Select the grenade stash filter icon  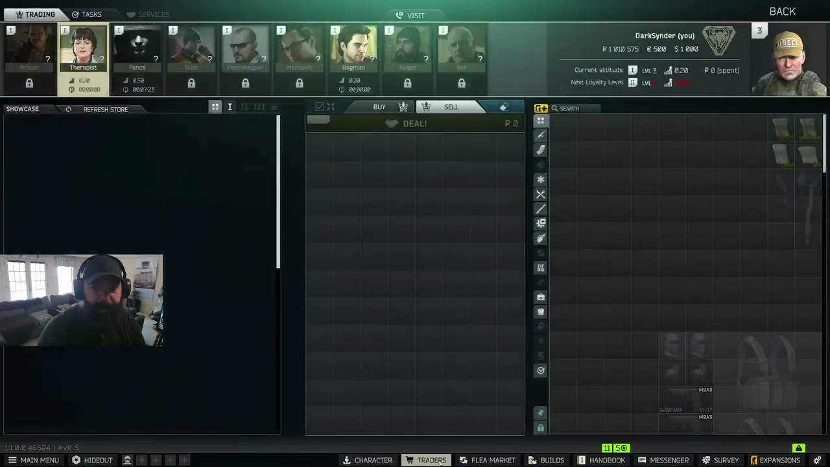541,239
